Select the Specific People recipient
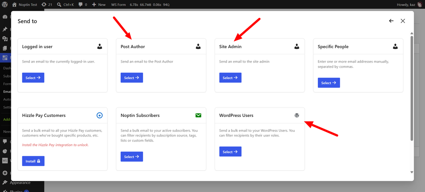 click(x=329, y=83)
